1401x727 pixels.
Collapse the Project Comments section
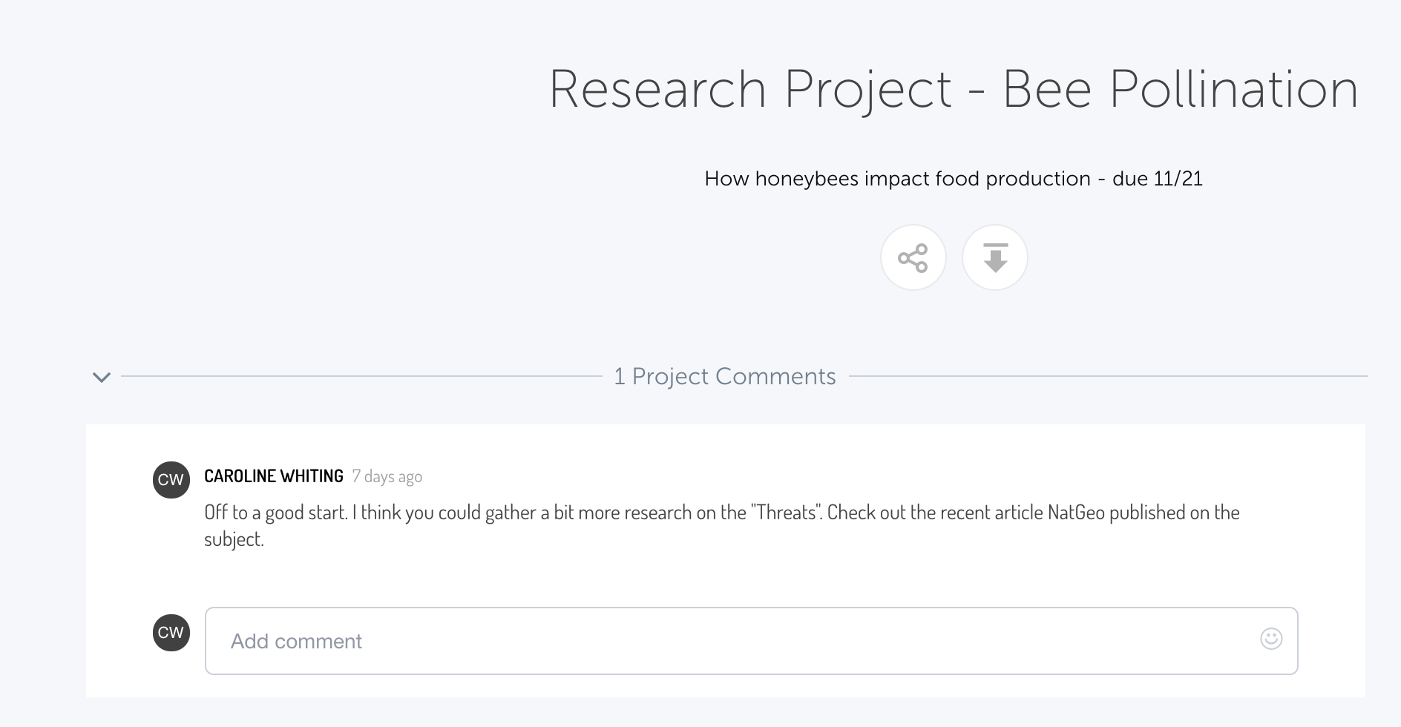102,377
